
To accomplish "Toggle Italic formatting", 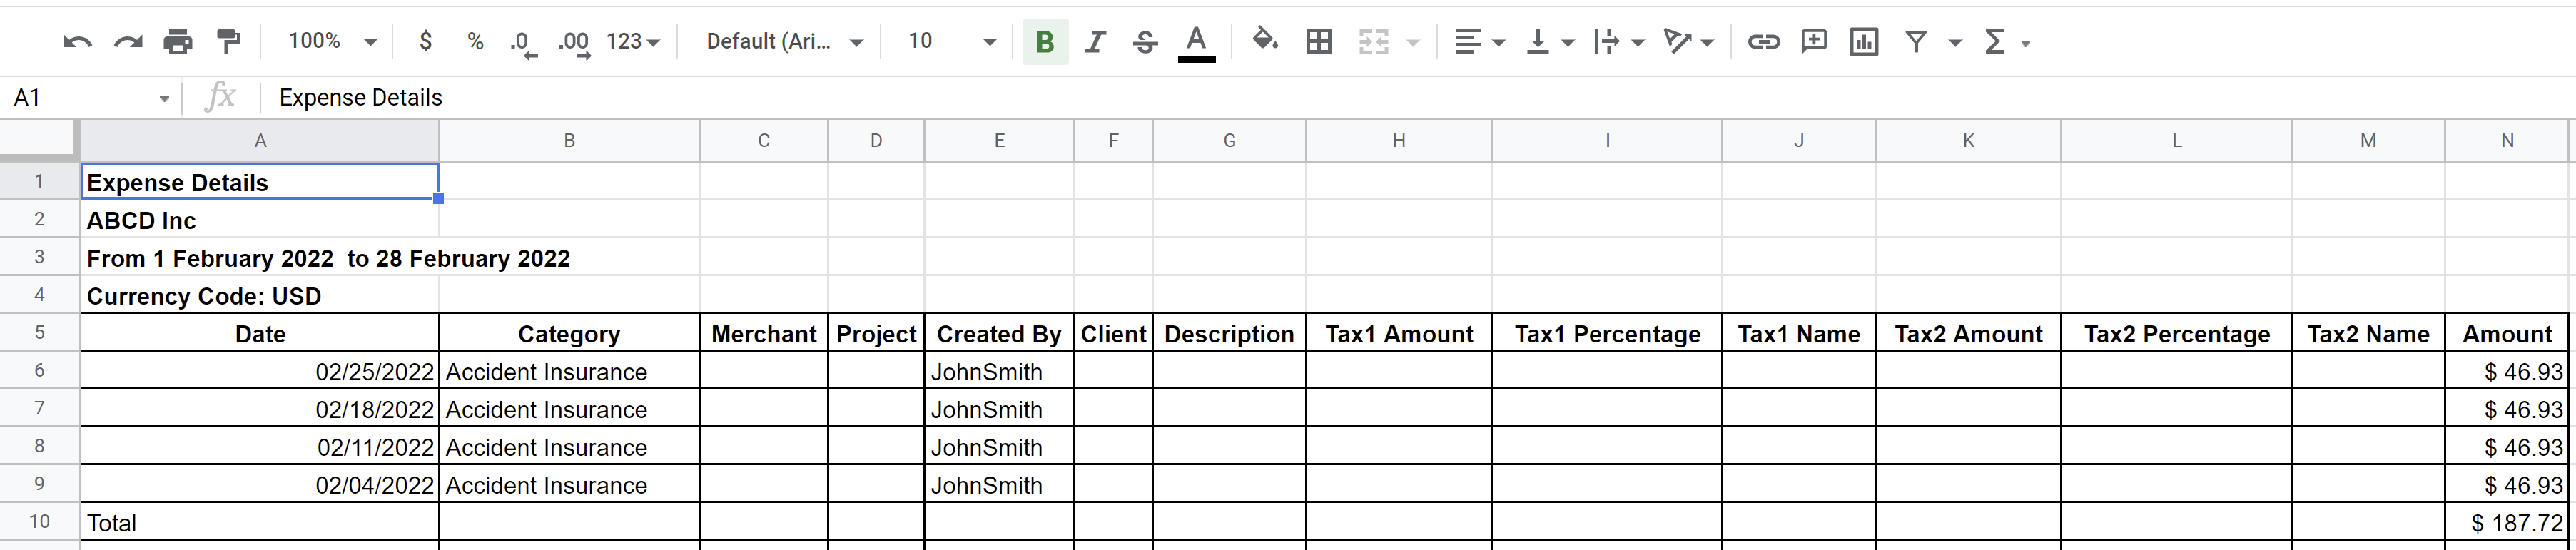I will (x=1095, y=42).
